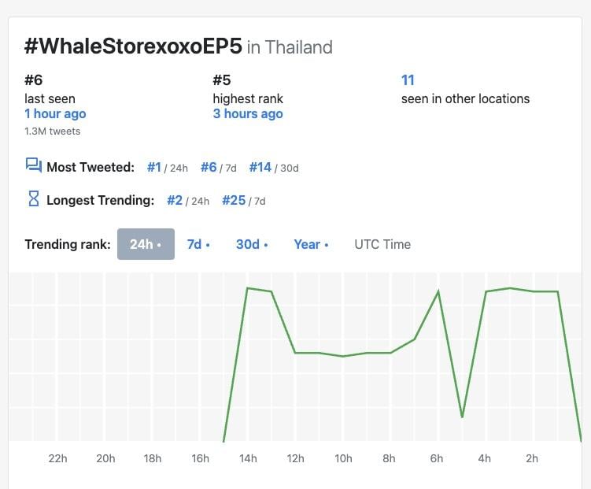Switch trending rank to 30d
Screen dimensions: 591x489
point(252,244)
